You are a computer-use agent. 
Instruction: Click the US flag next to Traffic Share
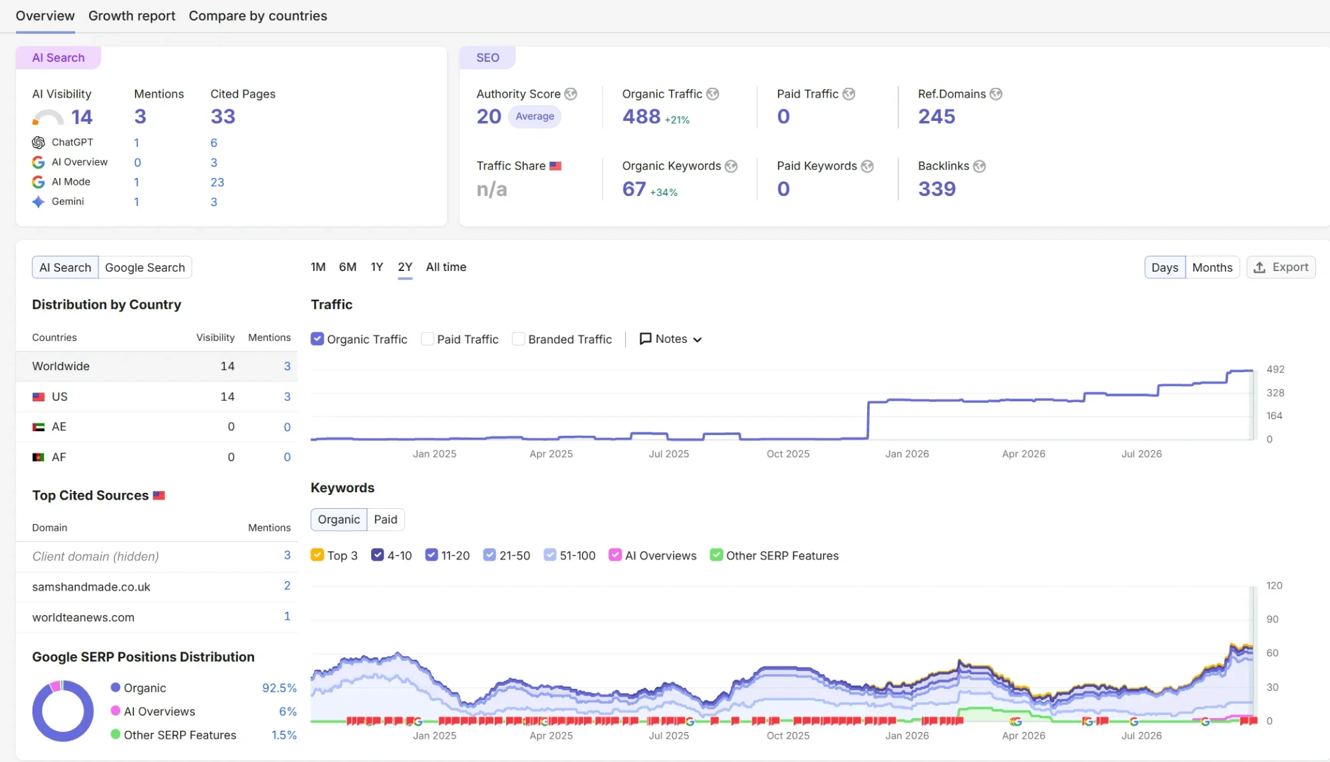coord(555,166)
